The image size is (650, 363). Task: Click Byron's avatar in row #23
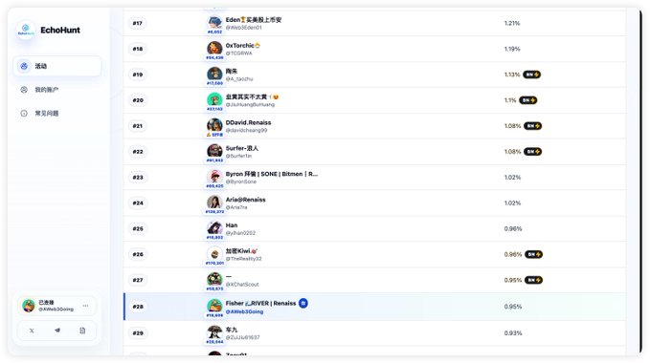tap(214, 176)
